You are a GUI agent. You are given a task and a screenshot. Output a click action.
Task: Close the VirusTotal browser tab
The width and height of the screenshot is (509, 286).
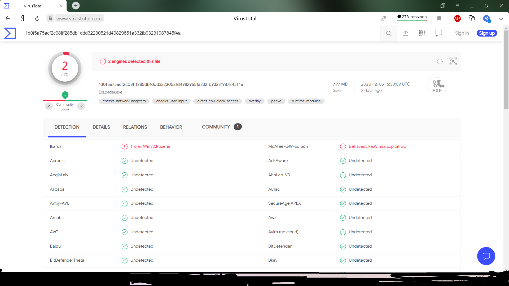click(x=61, y=6)
